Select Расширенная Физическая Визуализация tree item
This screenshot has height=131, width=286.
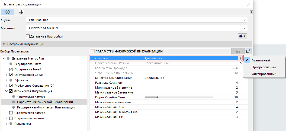(46, 107)
